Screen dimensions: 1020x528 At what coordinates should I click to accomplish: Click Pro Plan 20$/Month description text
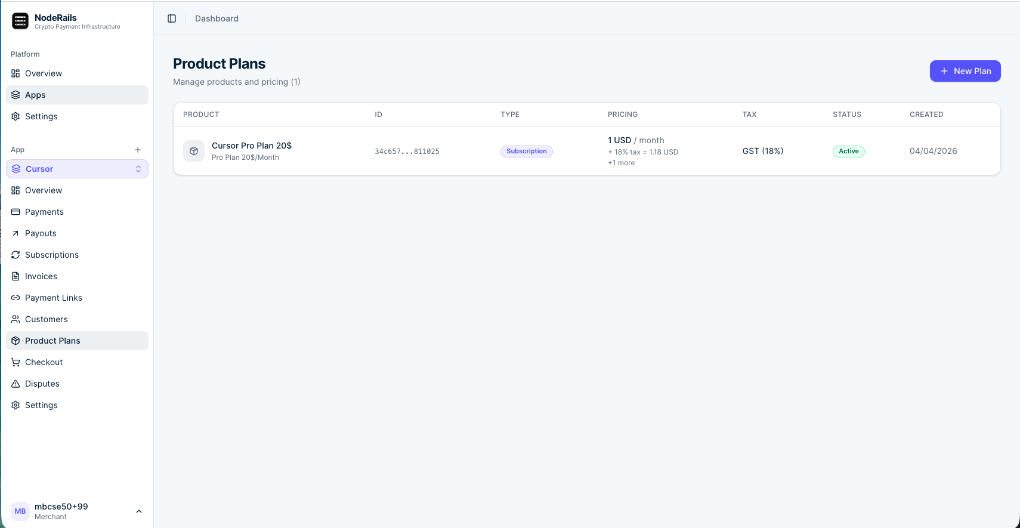click(x=245, y=158)
